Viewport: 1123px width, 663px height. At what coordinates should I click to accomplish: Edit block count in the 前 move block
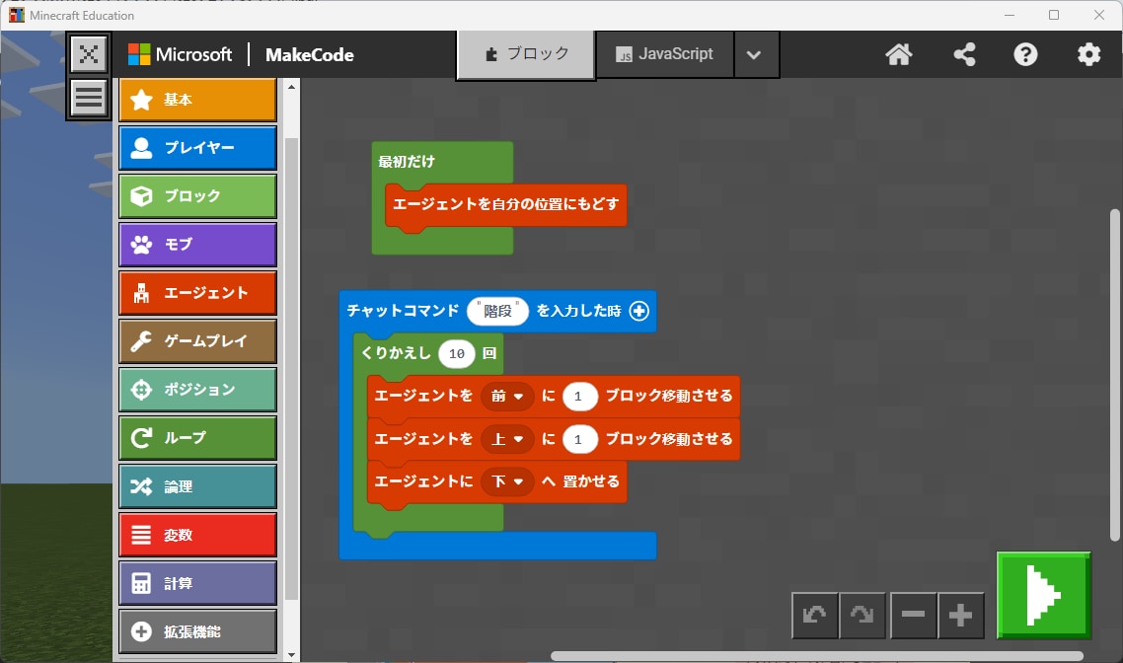[579, 396]
